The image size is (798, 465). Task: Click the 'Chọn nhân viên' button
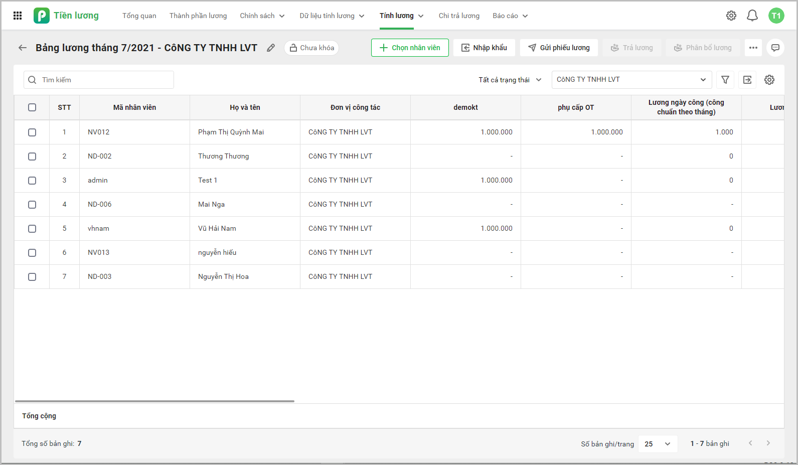410,48
